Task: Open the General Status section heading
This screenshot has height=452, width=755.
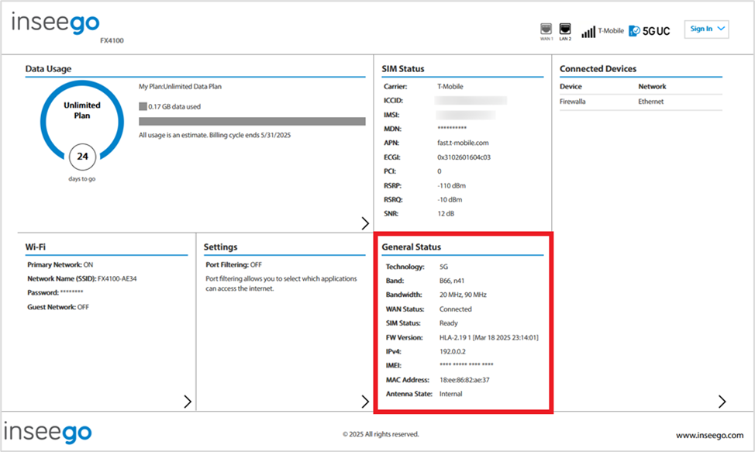Action: (411, 247)
